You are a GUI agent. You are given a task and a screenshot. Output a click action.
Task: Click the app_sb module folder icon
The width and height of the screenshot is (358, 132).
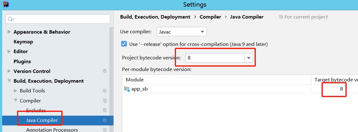pyautogui.click(x=127, y=89)
